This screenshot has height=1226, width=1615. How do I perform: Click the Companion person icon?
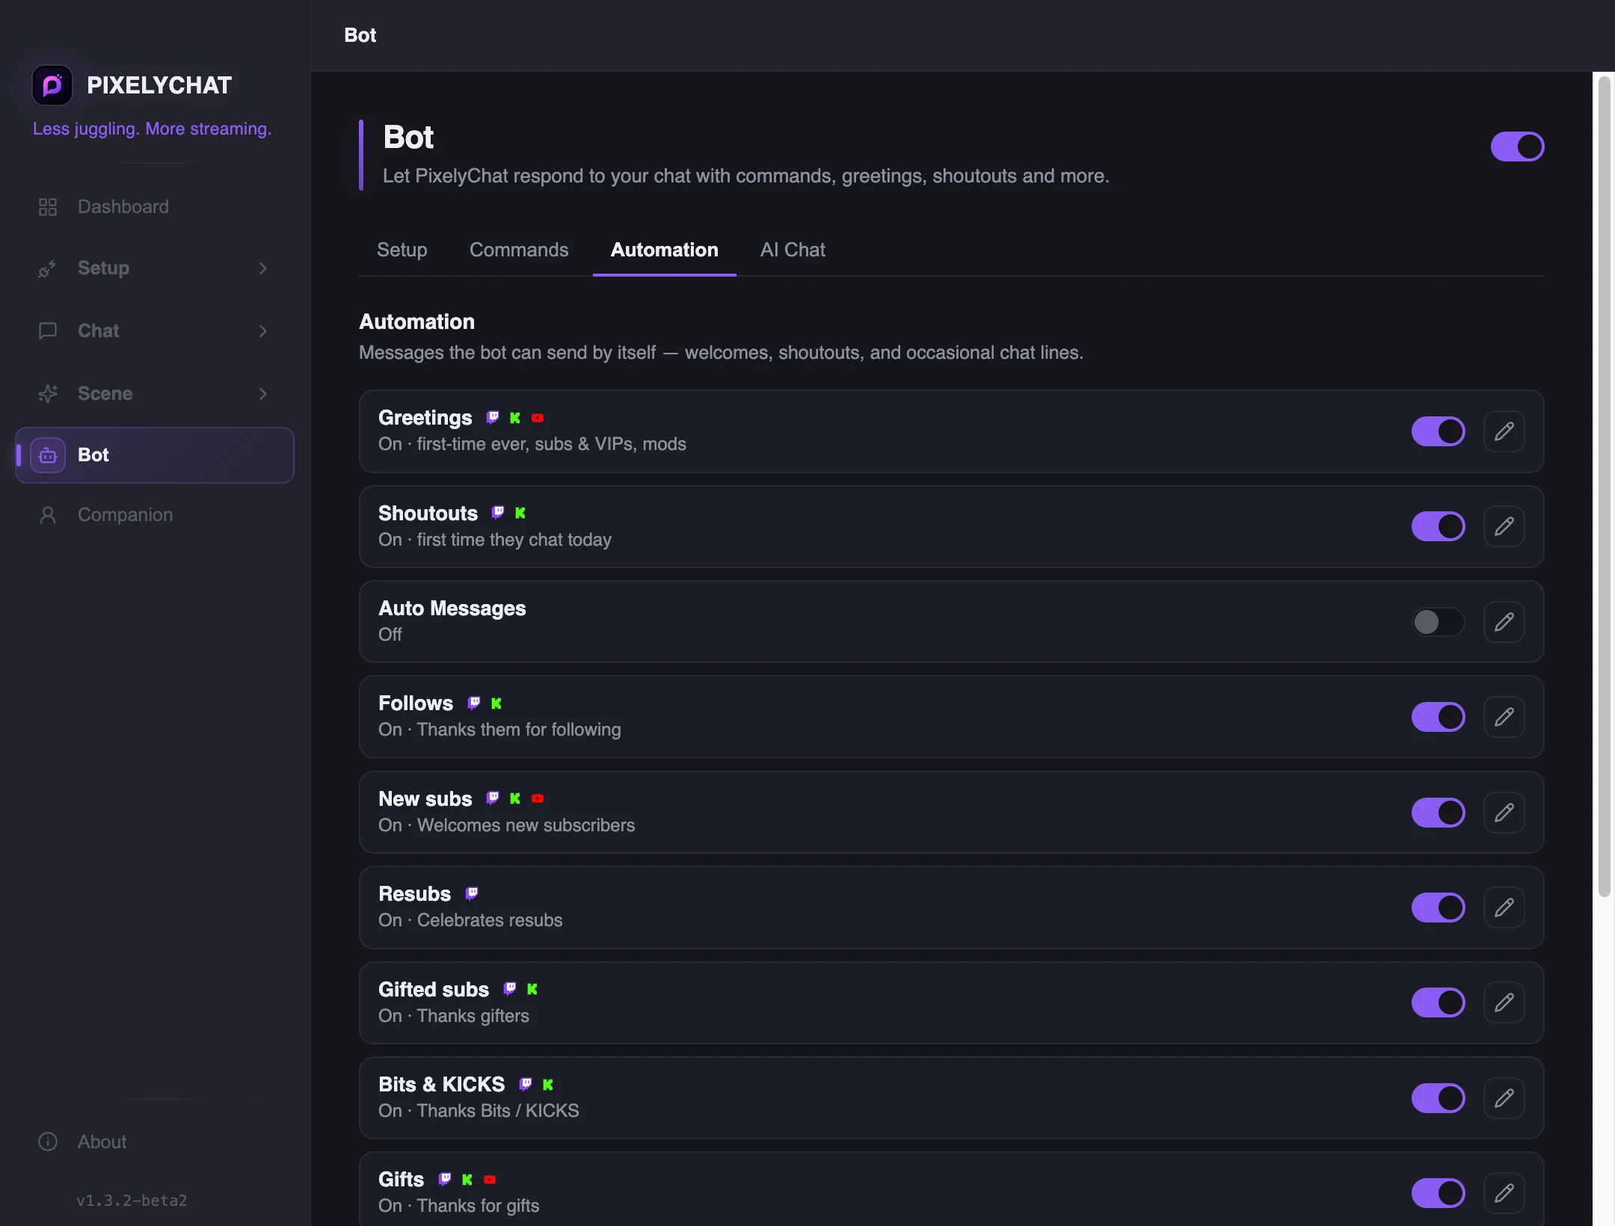pos(48,515)
